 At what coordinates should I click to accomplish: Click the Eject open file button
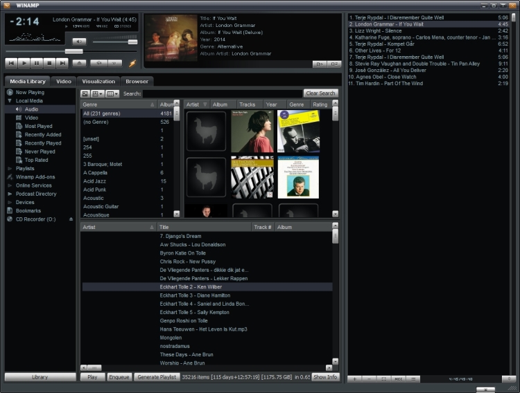point(79,63)
